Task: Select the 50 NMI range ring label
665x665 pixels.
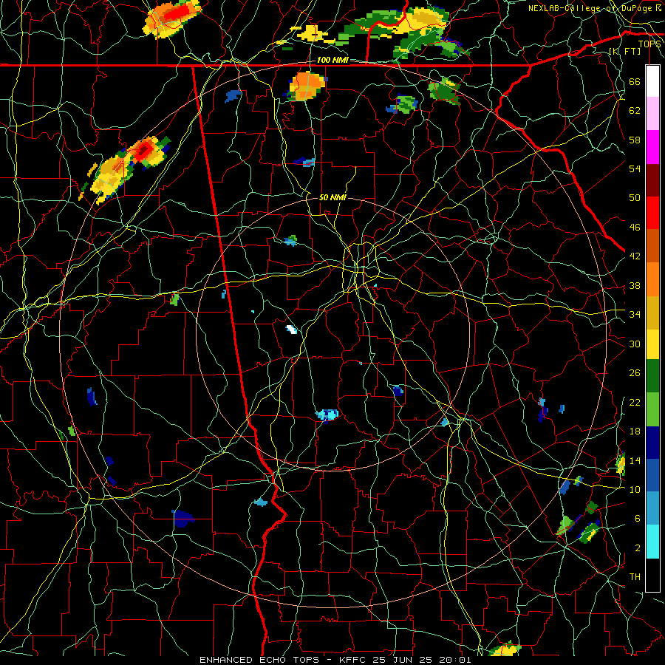Action: click(x=332, y=197)
